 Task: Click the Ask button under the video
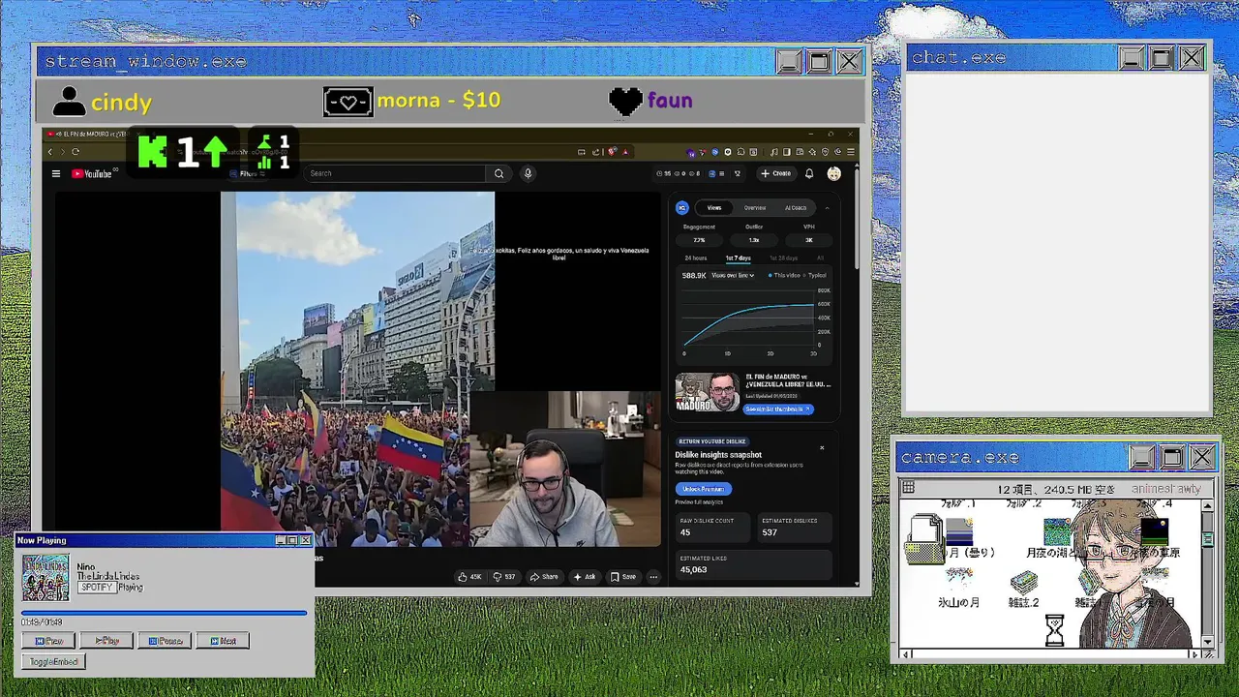(x=585, y=576)
